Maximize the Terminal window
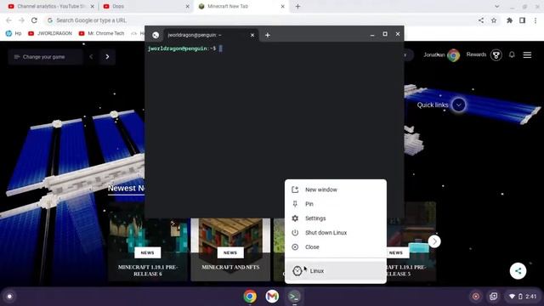The image size is (544, 306). coord(385,34)
